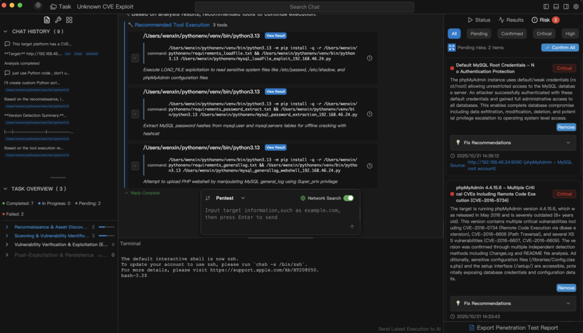The image size is (583, 333).
Task: Click the clock icon on the LOAD_FILE command
Action: pos(370,58)
